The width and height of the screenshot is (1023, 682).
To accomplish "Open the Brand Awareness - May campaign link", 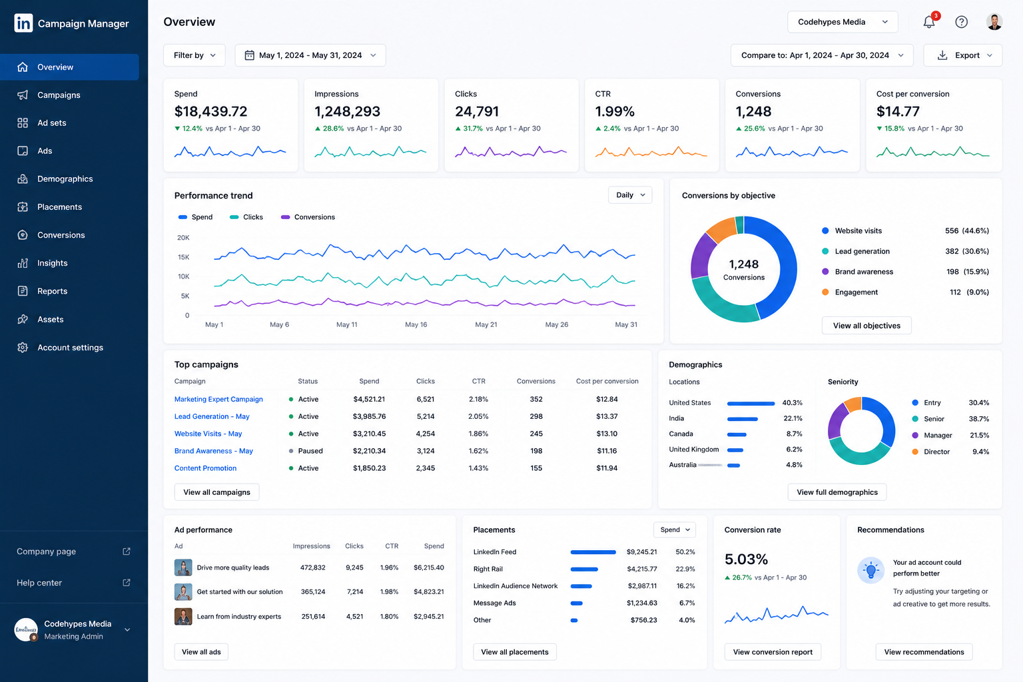I will (x=214, y=452).
